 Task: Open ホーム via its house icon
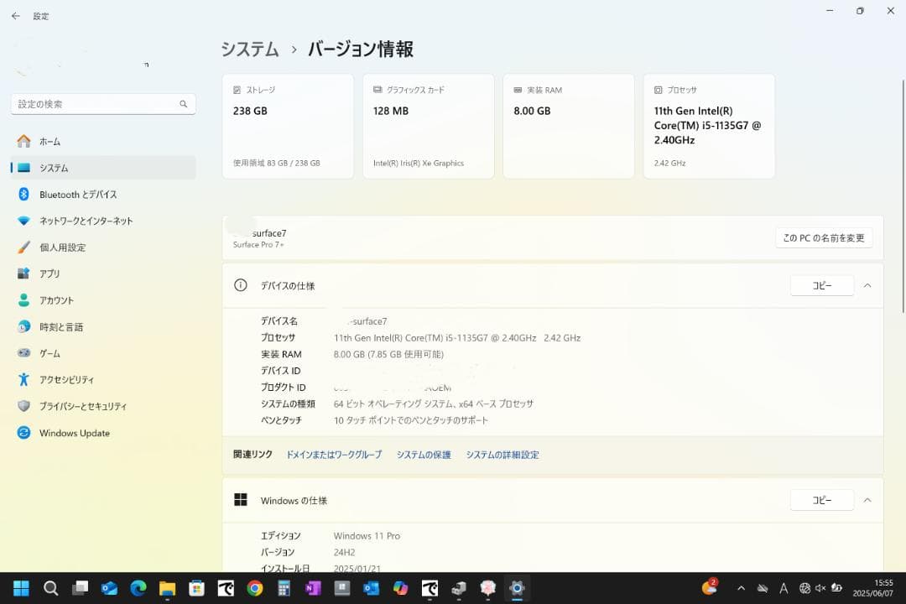pyautogui.click(x=23, y=141)
